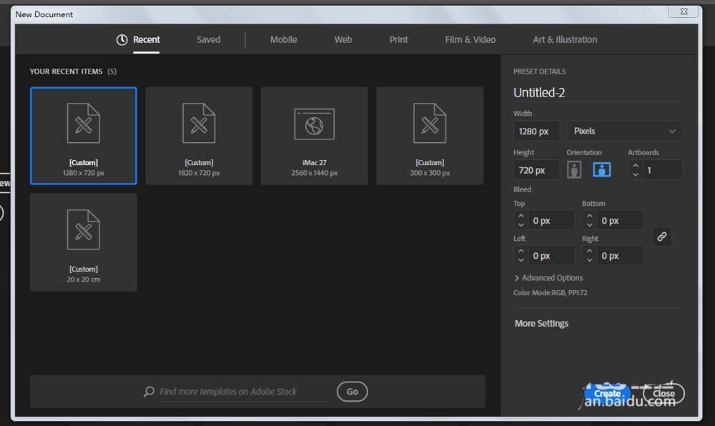The height and width of the screenshot is (426, 715).
Task: Choose the iMac 27 preset globe icon
Action: [x=314, y=124]
